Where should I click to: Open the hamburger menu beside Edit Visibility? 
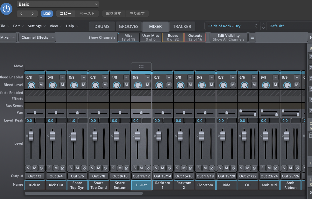[x=252, y=37]
